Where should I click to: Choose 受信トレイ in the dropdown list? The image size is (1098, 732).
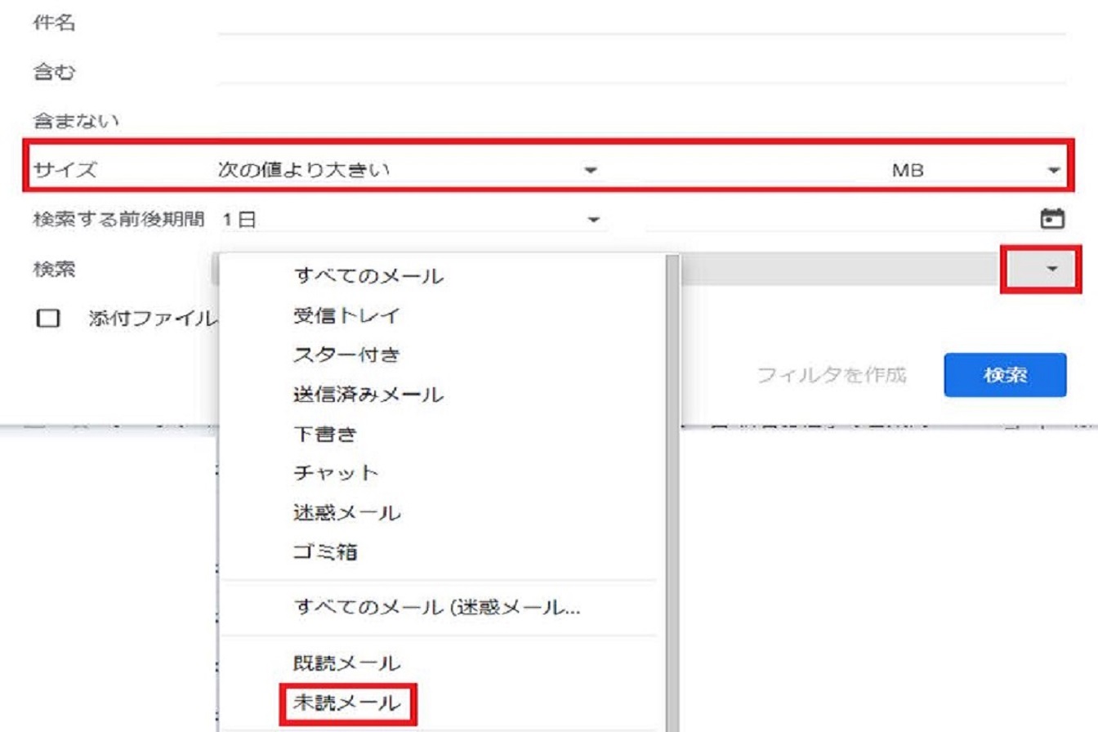click(346, 315)
